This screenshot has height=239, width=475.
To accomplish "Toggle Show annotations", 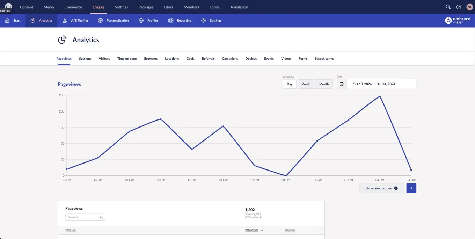I will click(x=382, y=188).
